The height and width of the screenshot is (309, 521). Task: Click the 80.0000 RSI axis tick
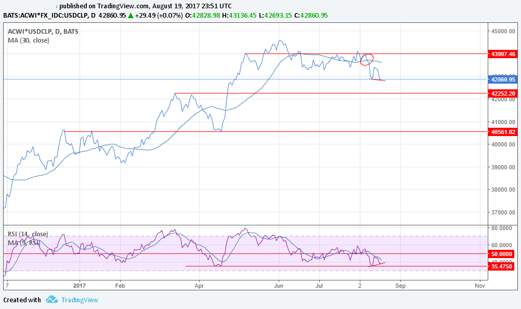click(x=502, y=227)
